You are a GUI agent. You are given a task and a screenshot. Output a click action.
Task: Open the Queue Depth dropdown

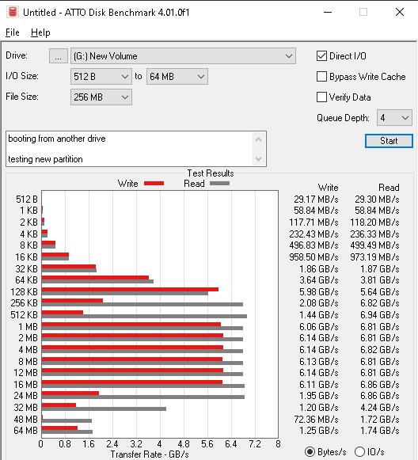[394, 118]
